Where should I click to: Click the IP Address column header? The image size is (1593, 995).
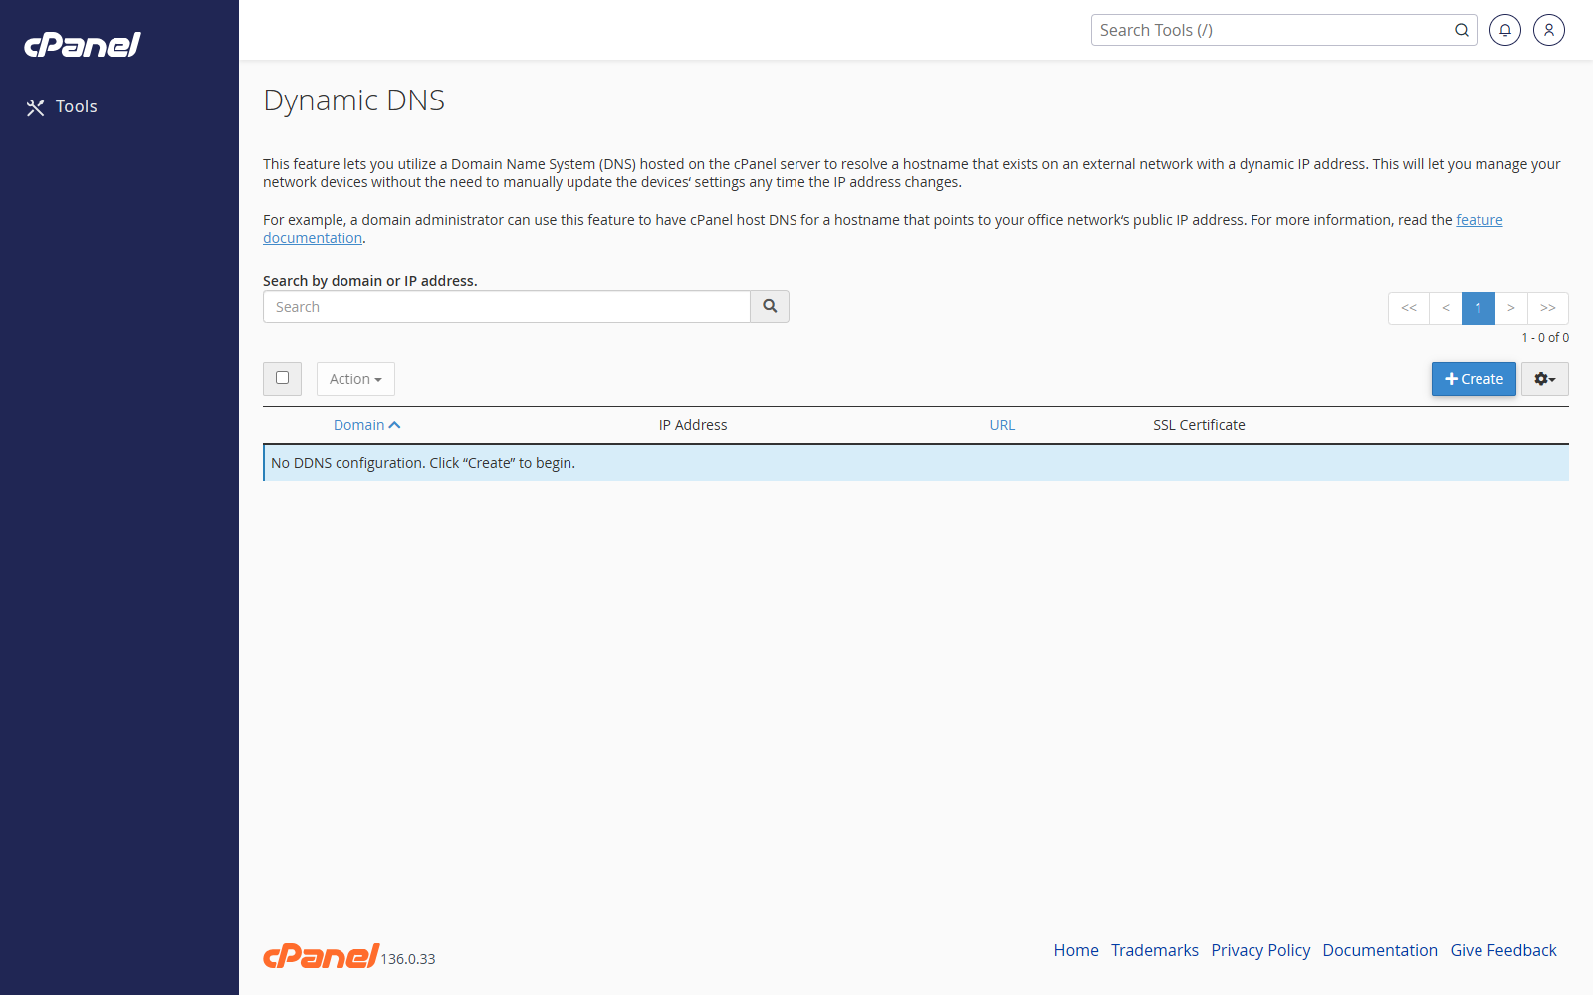click(693, 425)
